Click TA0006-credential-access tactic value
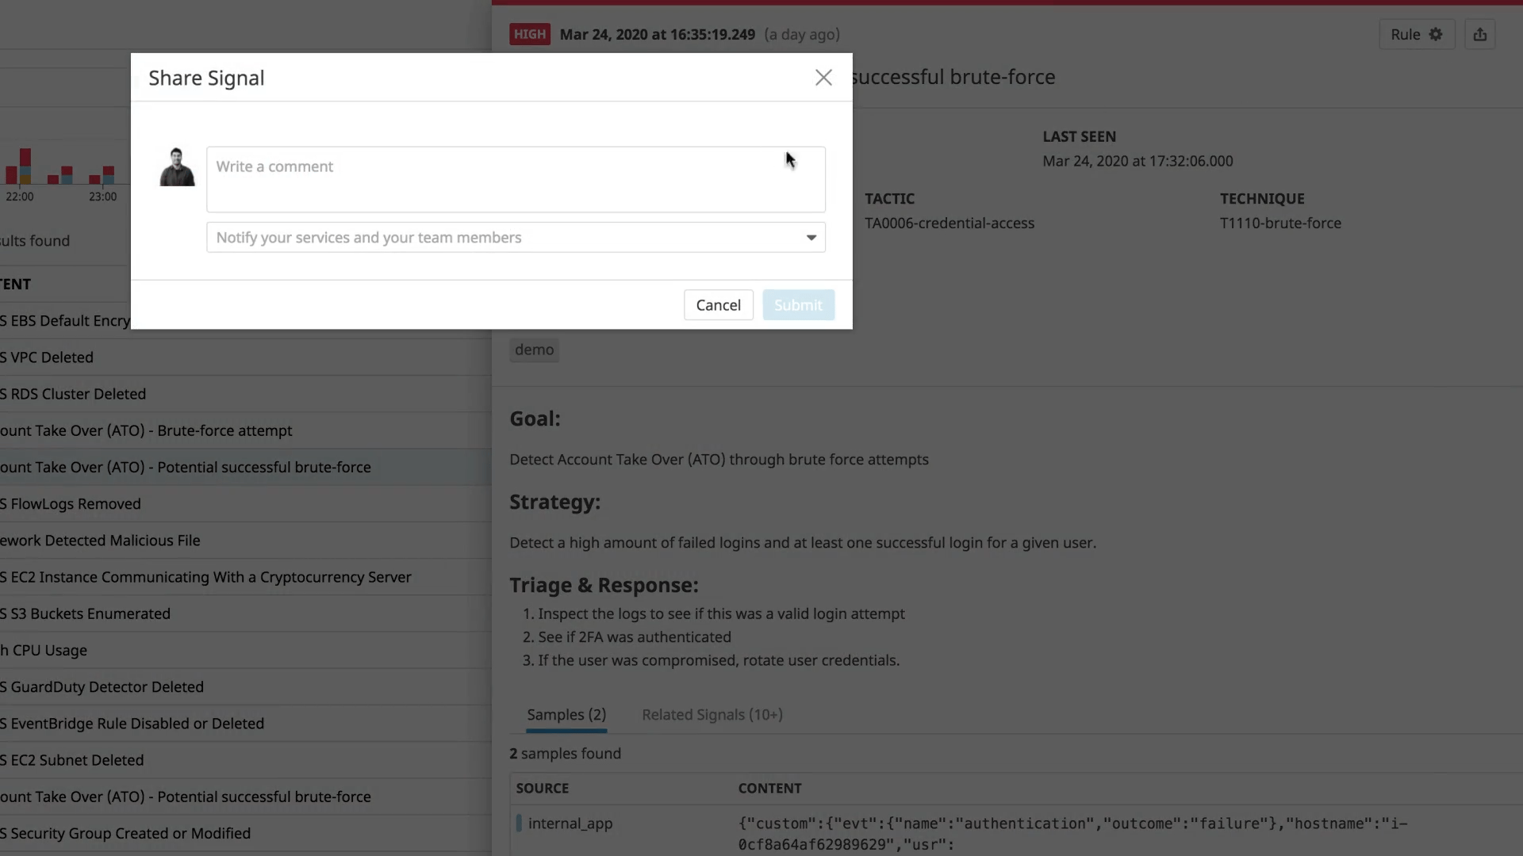 click(949, 224)
